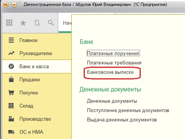
Task: Open the Продажи section
Action: click(37, 79)
